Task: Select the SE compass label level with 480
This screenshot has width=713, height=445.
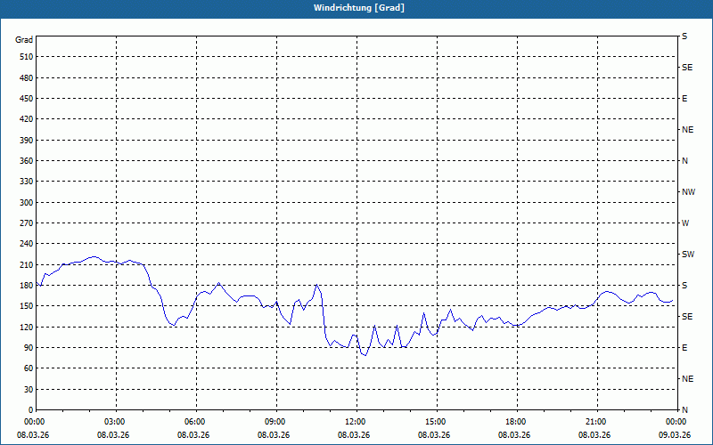Action: (687, 68)
